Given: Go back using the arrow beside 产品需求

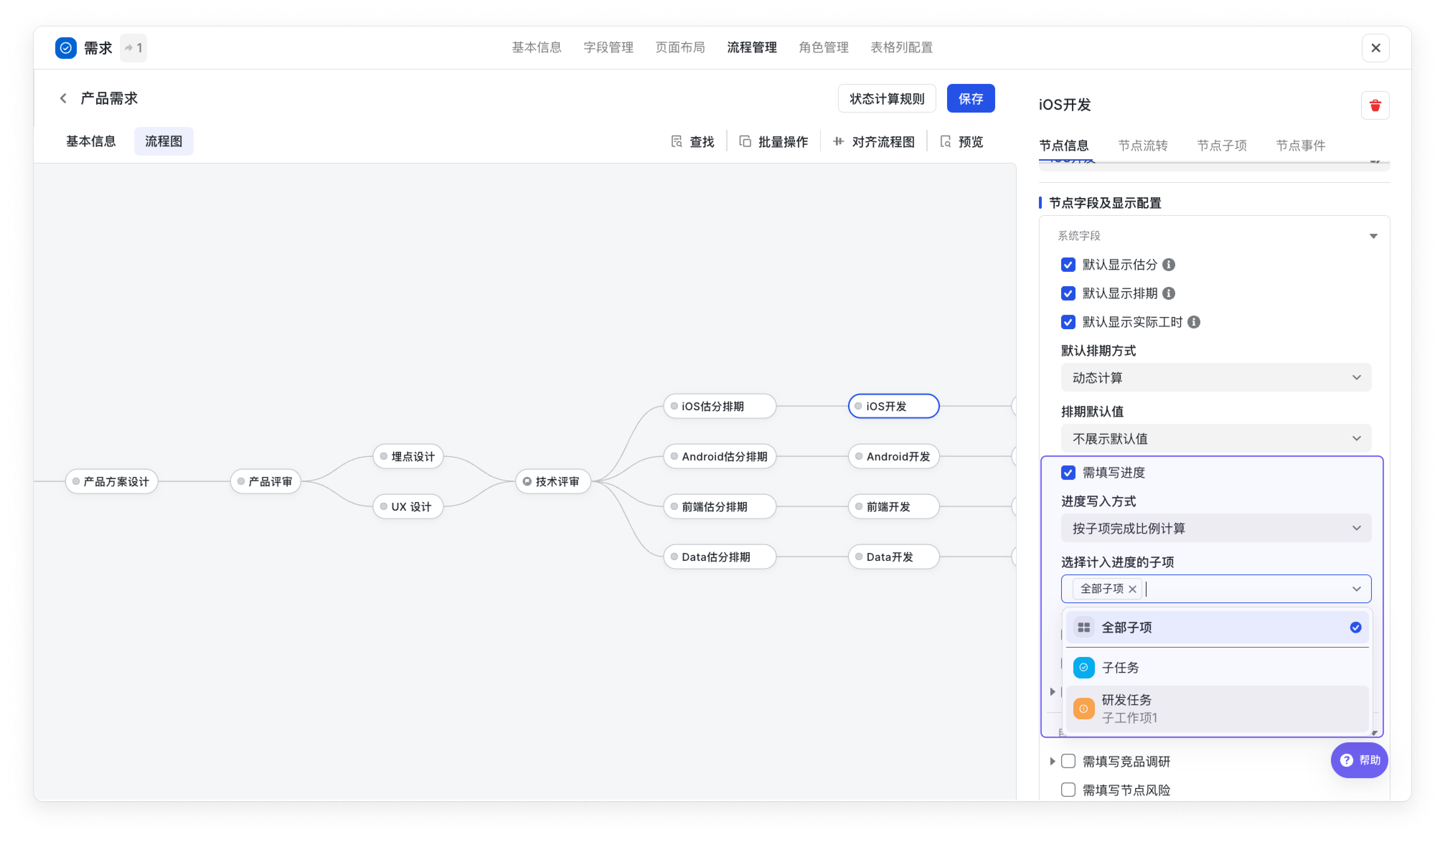Looking at the screenshot, I should (63, 99).
